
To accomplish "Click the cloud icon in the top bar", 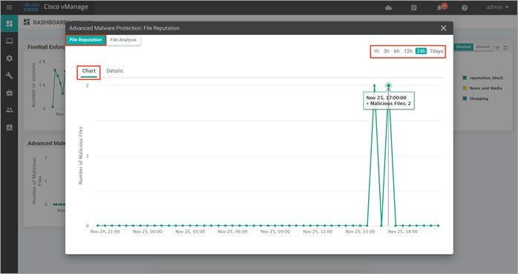I will tap(389, 7).
